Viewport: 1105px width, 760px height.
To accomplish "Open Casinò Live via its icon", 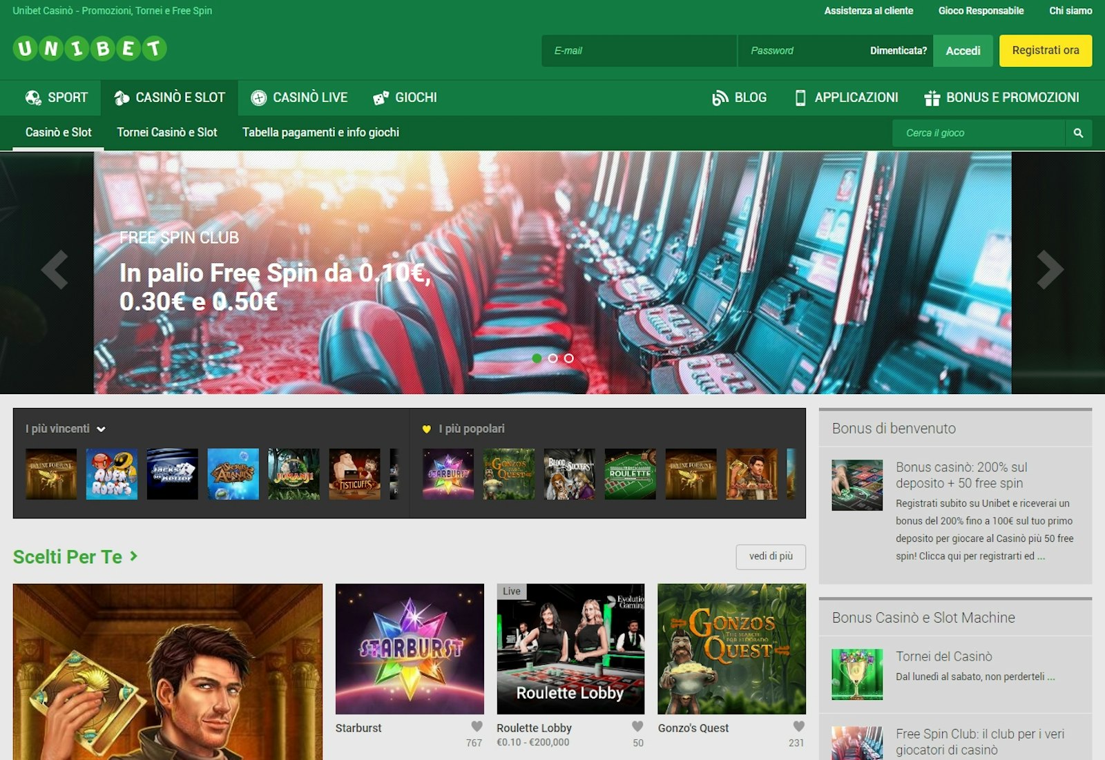I will click(x=258, y=97).
